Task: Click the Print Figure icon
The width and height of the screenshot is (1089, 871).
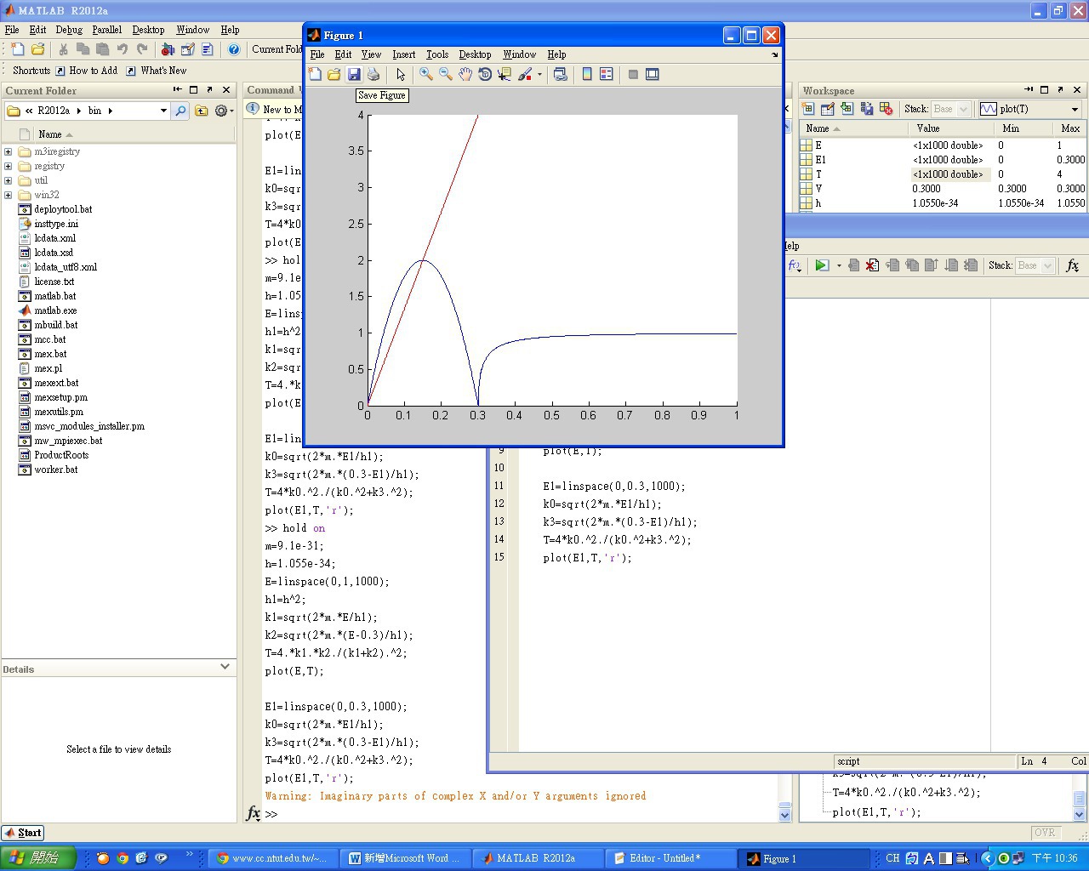Action: (x=373, y=75)
